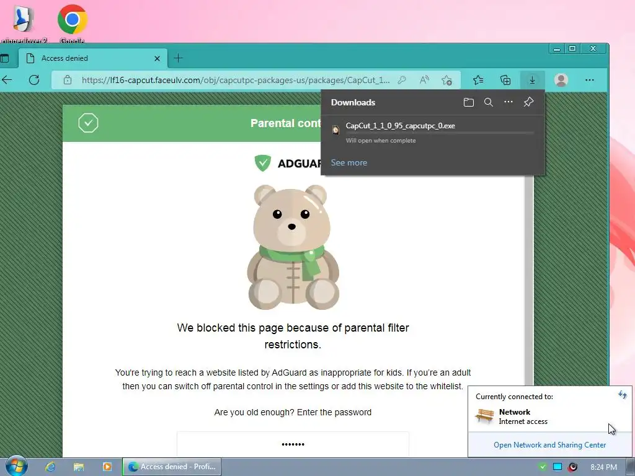The image size is (635, 476).
Task: Activate Read aloud icon in address bar
Action: coord(424,80)
